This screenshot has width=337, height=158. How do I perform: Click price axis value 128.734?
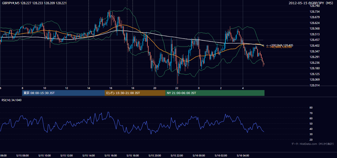315,12
